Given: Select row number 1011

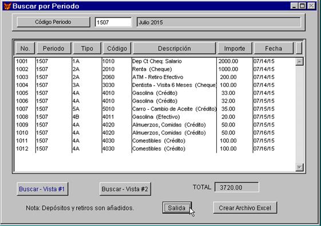Looking at the screenshot, I should click(x=22, y=141).
